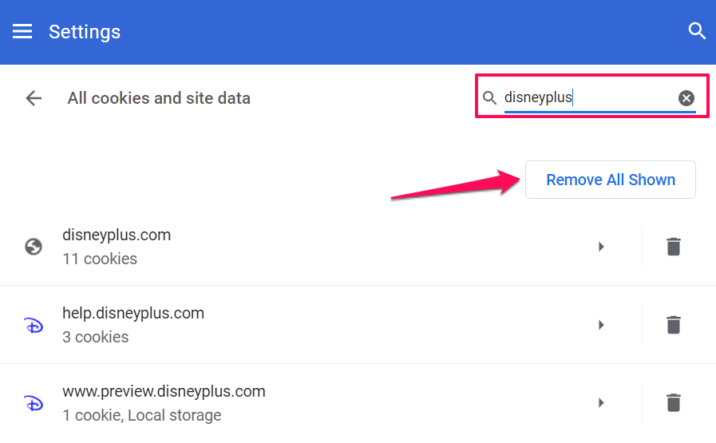Screen dimensions: 716x443
Task: Delete www.preview.disneyplus.com data with the trash icon
Action: pos(674,403)
